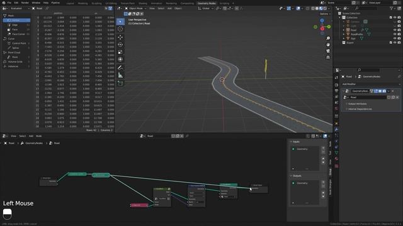Activate the Scale tool in viewport
The image size is (403, 226).
[x=120, y=52]
